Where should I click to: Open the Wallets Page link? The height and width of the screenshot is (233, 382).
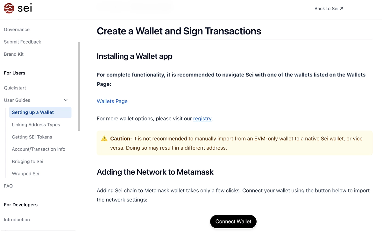point(112,101)
